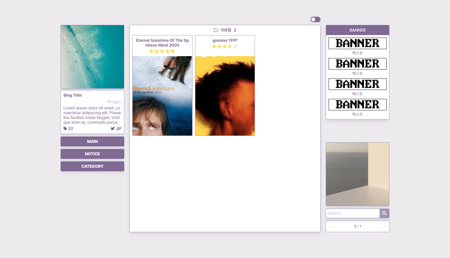The width and height of the screenshot is (450, 258).
Task: Click the sea horizon sidebar image
Action: point(358,174)
